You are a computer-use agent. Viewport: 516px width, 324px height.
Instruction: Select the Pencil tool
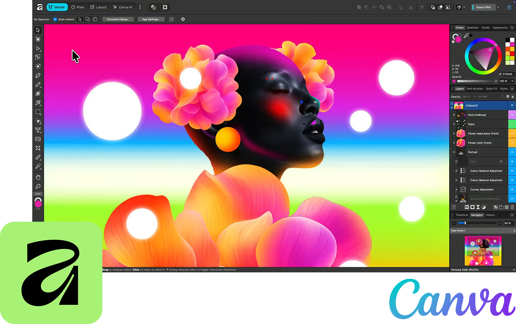[x=38, y=85]
